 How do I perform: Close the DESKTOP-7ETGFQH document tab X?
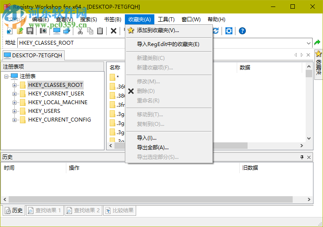point(308,55)
